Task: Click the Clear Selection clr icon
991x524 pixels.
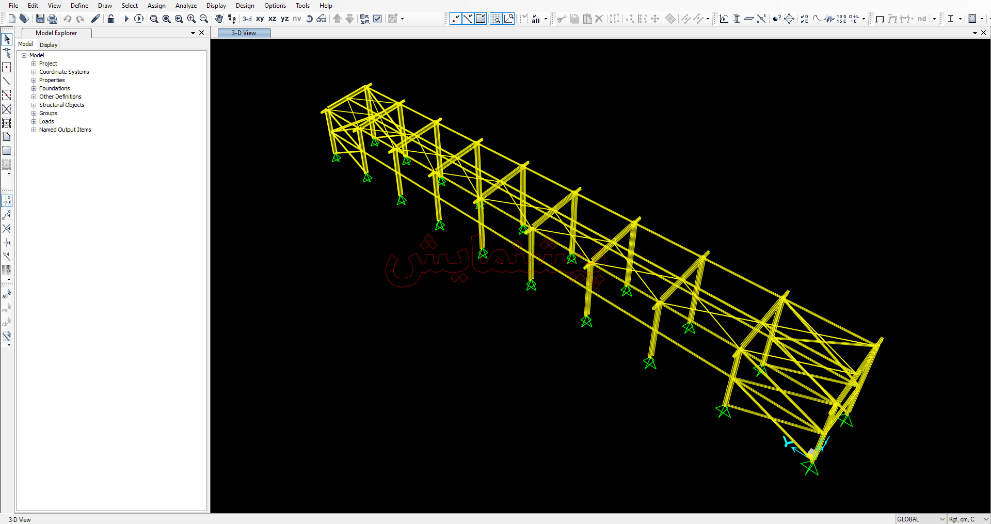Action: pyautogui.click(x=7, y=322)
